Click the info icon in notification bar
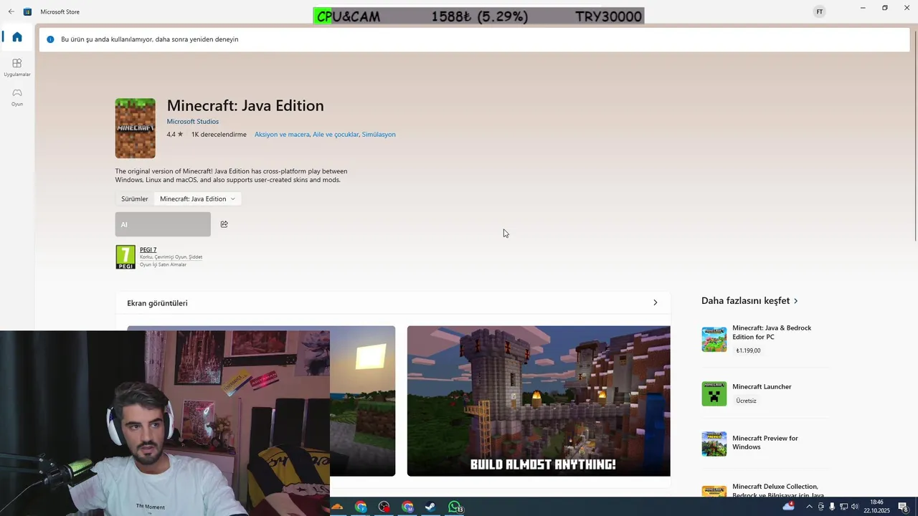This screenshot has height=516, width=918. (x=50, y=39)
